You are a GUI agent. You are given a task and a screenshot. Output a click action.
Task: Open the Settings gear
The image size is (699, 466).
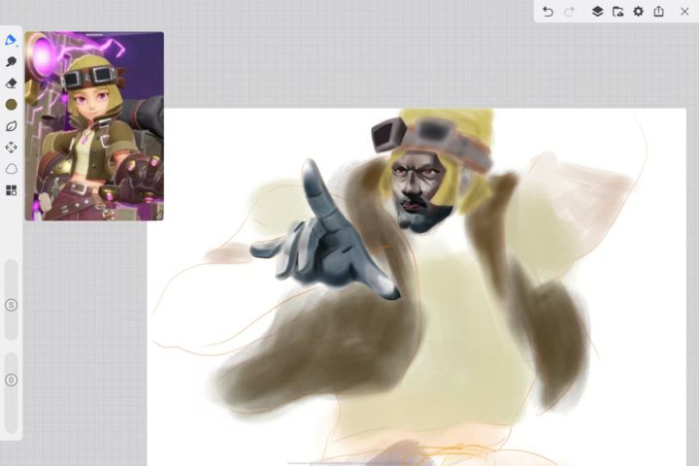(x=639, y=12)
